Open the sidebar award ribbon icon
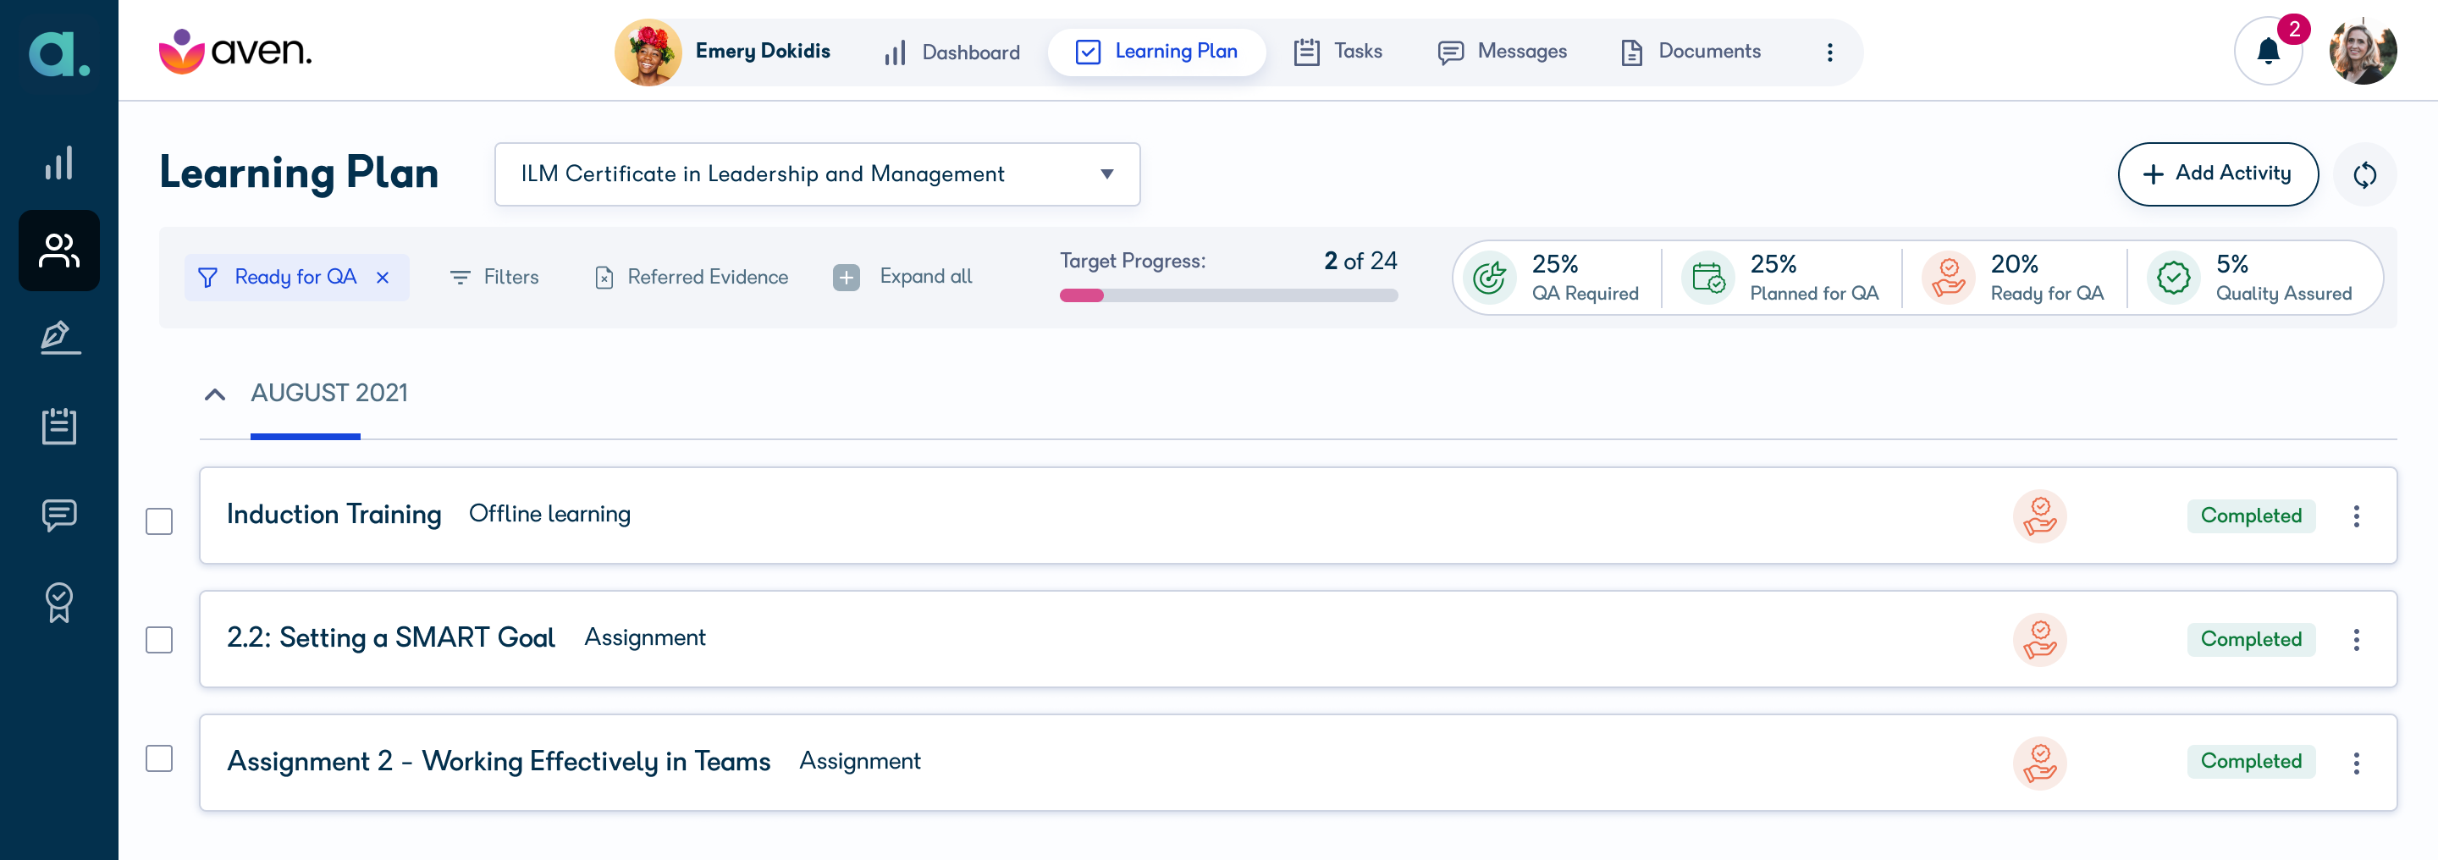 [58, 602]
